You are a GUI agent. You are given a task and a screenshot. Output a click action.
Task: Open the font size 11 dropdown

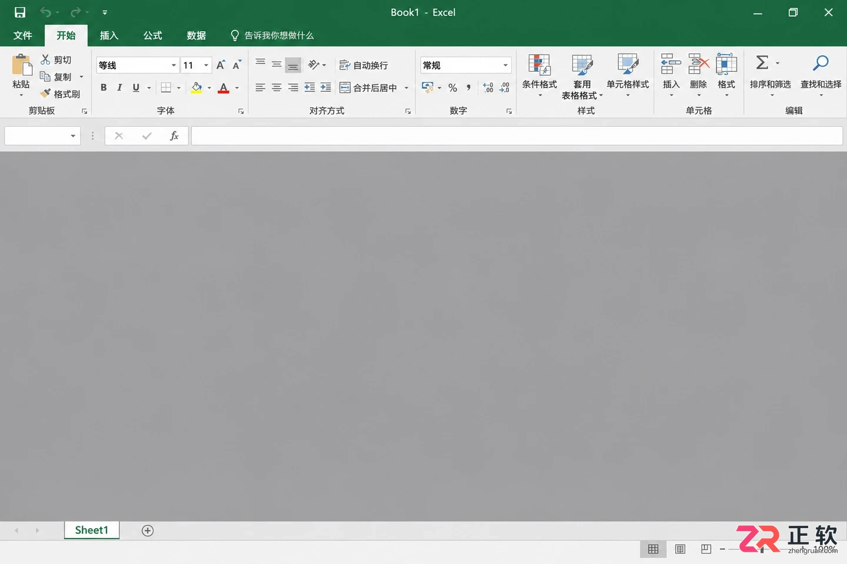tap(206, 65)
